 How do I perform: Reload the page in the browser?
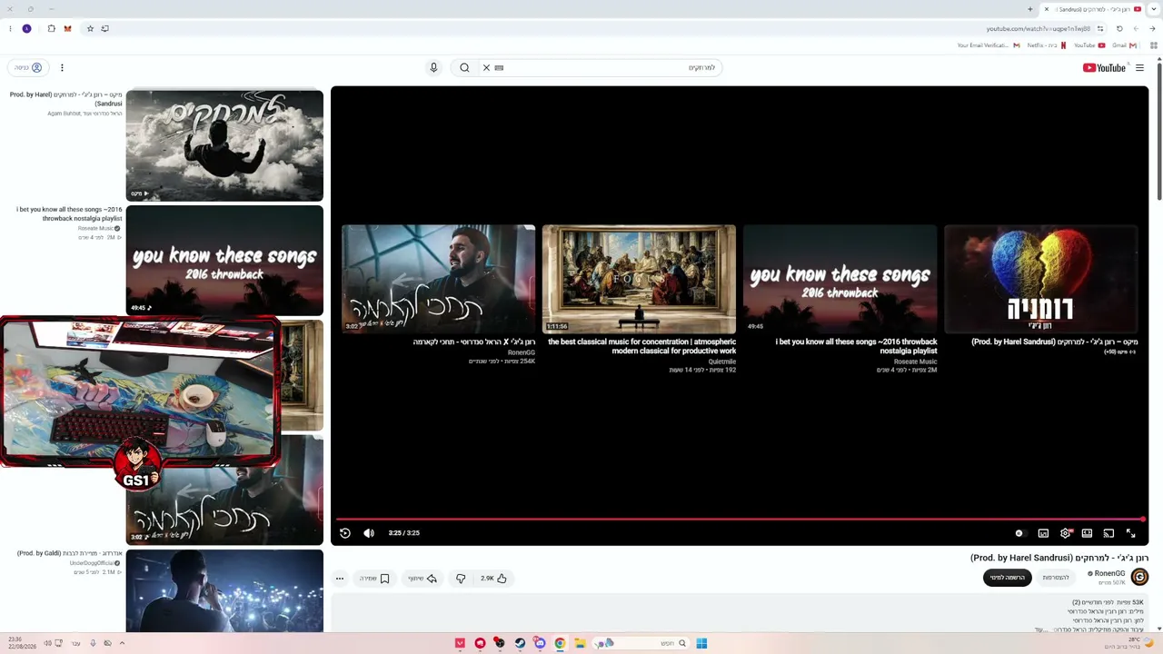[x=1119, y=28]
